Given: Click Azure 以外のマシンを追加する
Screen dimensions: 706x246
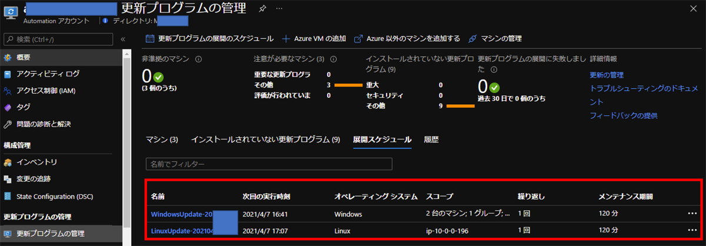Looking at the screenshot, I should pos(407,38).
